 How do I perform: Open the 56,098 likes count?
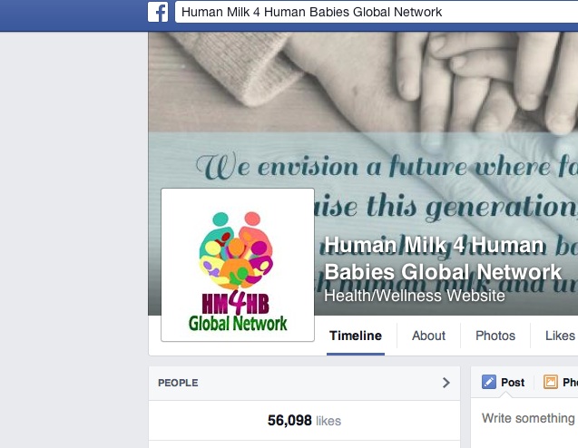(x=304, y=421)
